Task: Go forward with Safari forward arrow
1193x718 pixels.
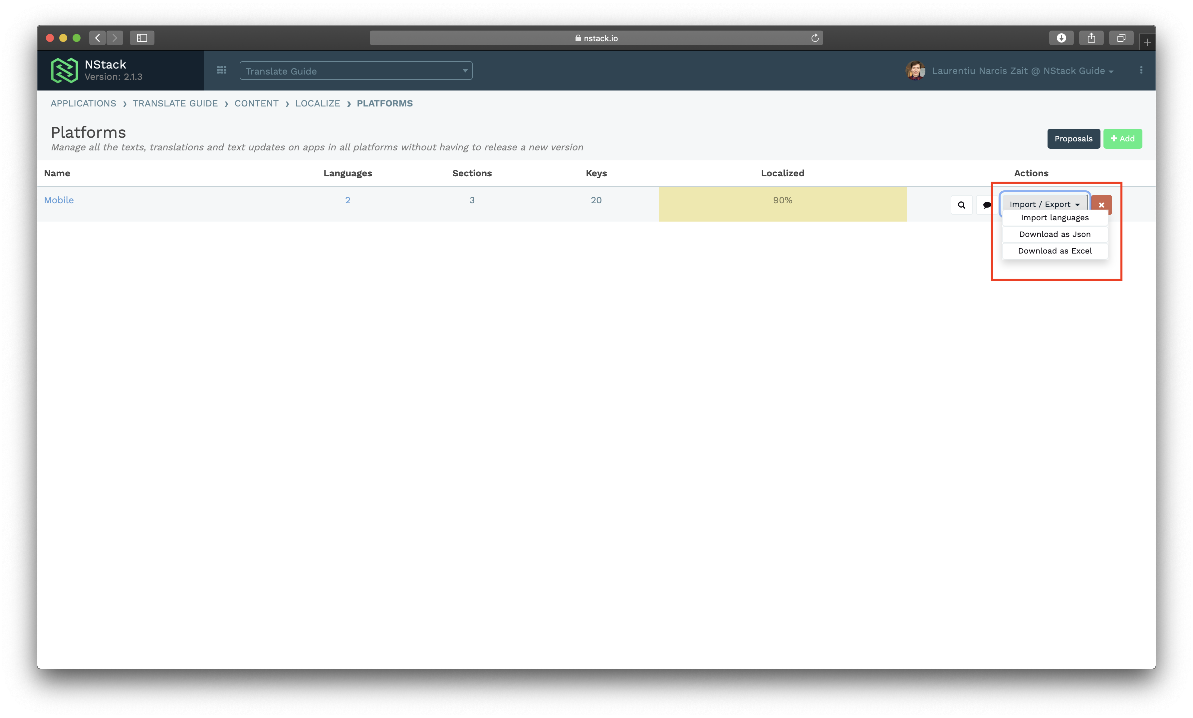Action: [115, 38]
